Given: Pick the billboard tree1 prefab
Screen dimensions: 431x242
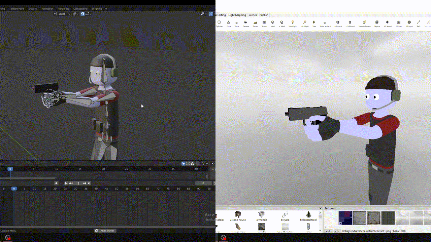Looking at the screenshot, I should (308, 216).
